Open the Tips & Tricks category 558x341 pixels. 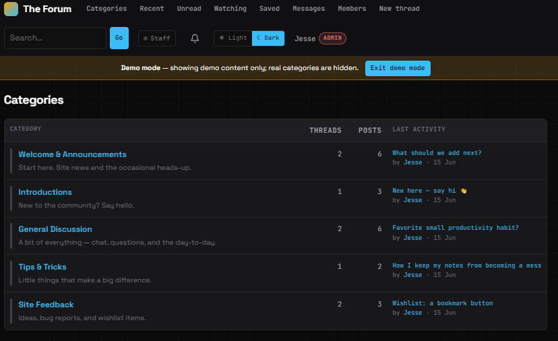(x=42, y=267)
